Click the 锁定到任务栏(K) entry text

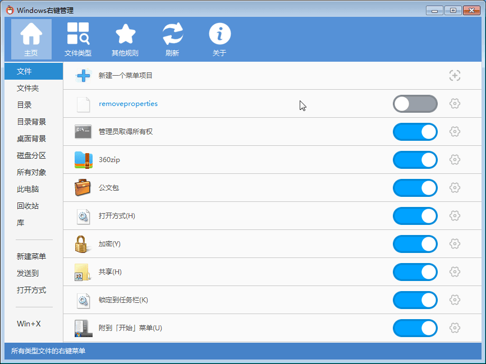[x=123, y=300]
